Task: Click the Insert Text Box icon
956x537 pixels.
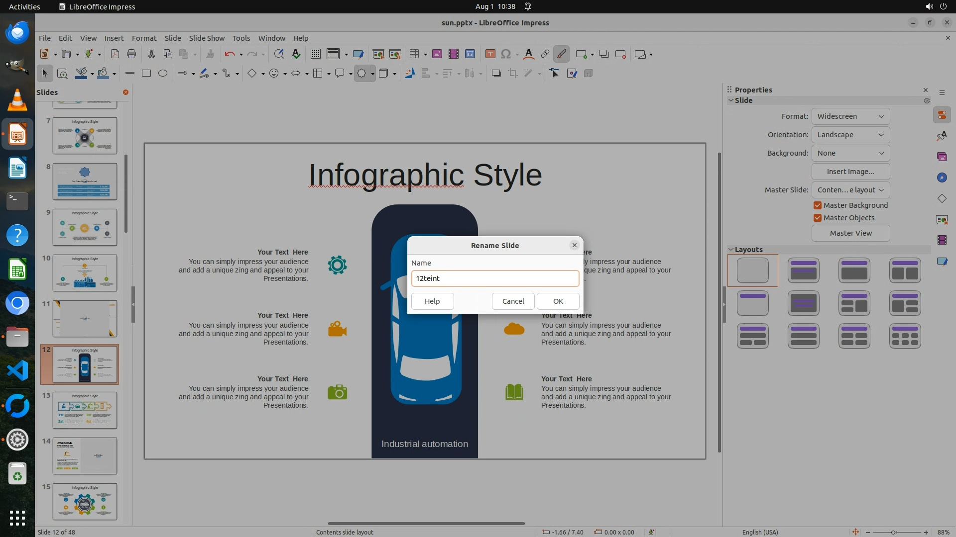Action: click(490, 54)
